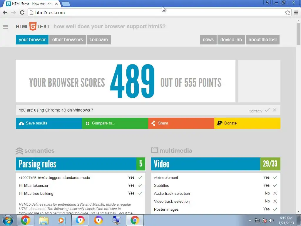Click the network tray icon
This screenshot has height=226, width=301.
pos(257,220)
